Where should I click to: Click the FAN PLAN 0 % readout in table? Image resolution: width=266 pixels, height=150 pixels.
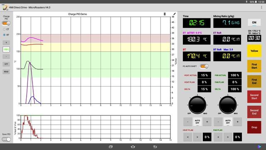coord(235,82)
